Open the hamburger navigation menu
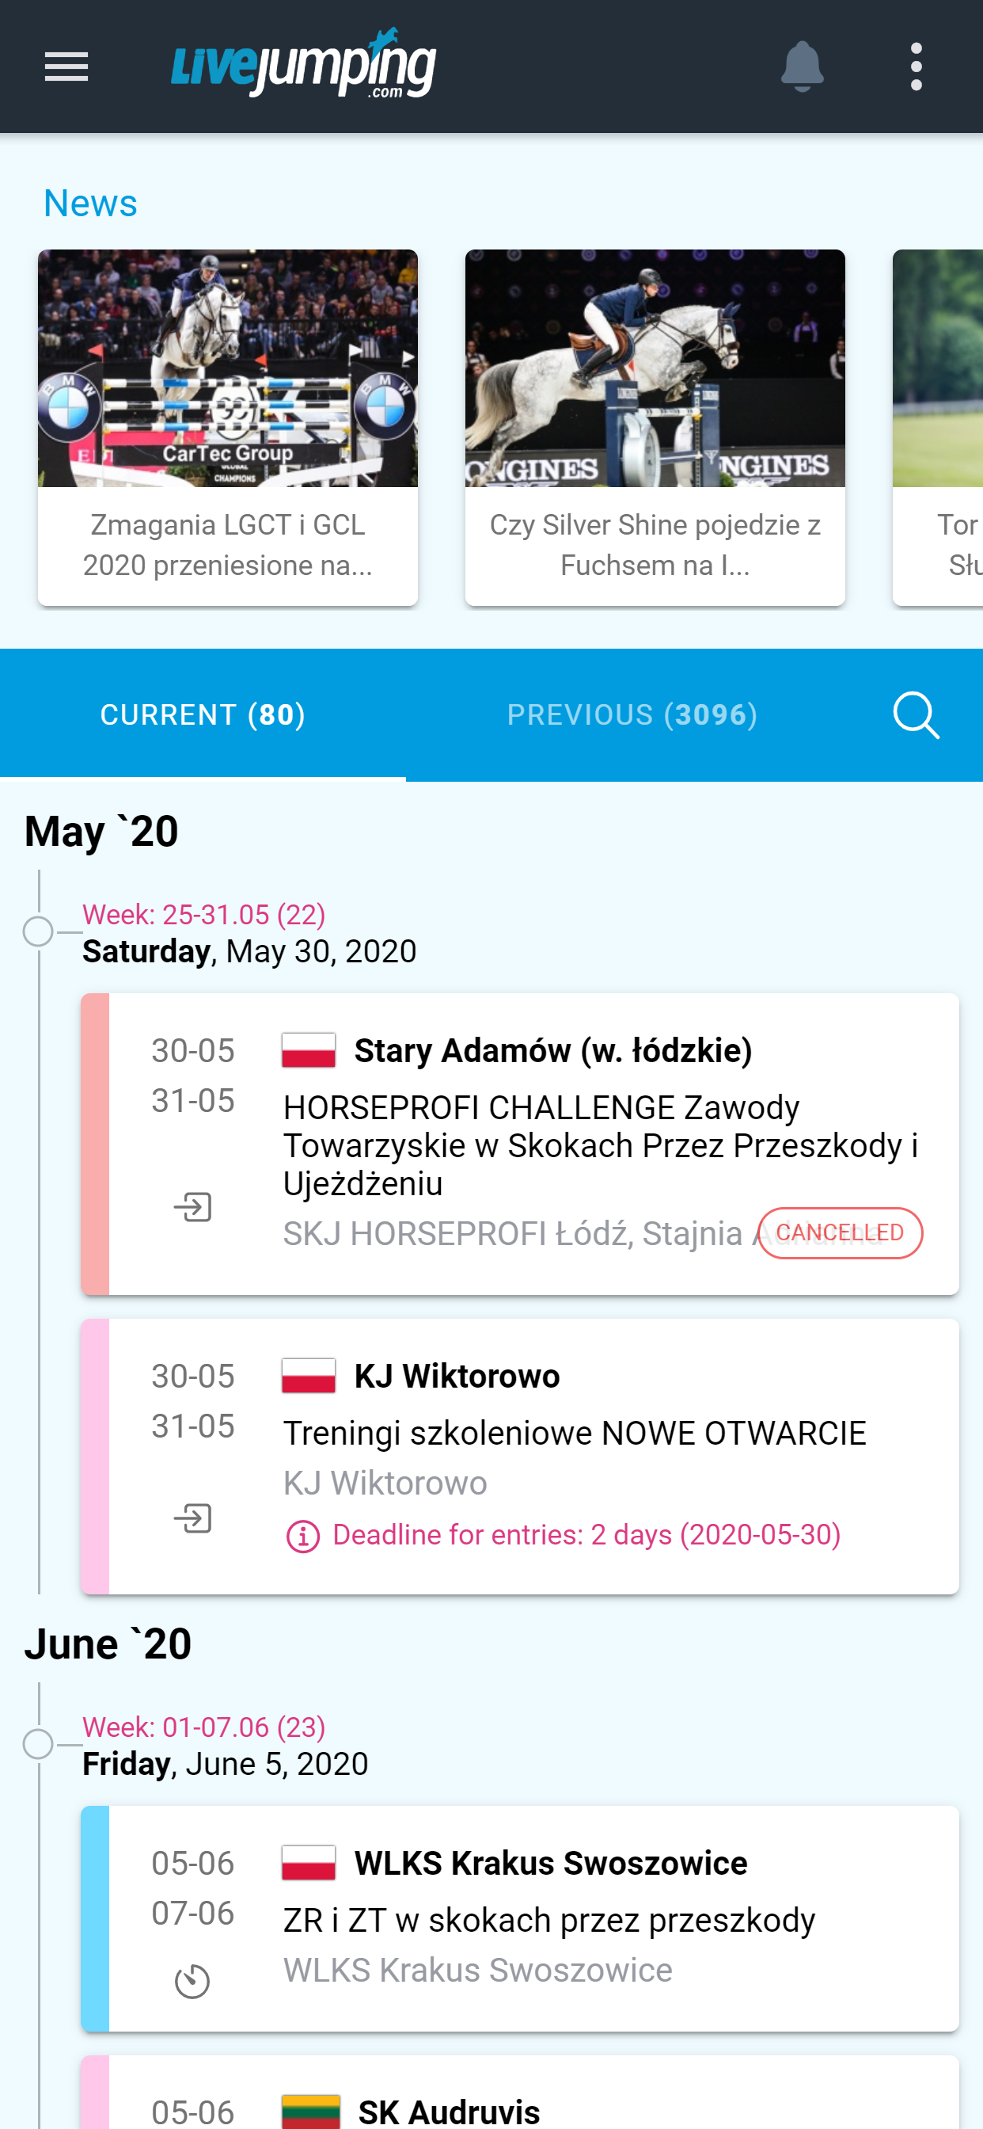Screen dimensions: 983x2129 [66, 67]
